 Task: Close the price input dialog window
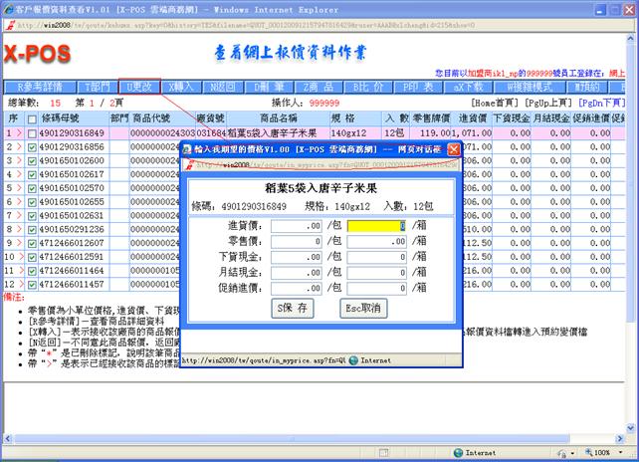click(x=454, y=149)
